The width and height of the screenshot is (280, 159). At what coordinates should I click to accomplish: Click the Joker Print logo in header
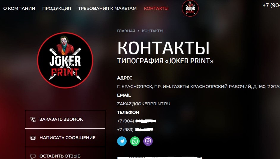tap(190, 8)
